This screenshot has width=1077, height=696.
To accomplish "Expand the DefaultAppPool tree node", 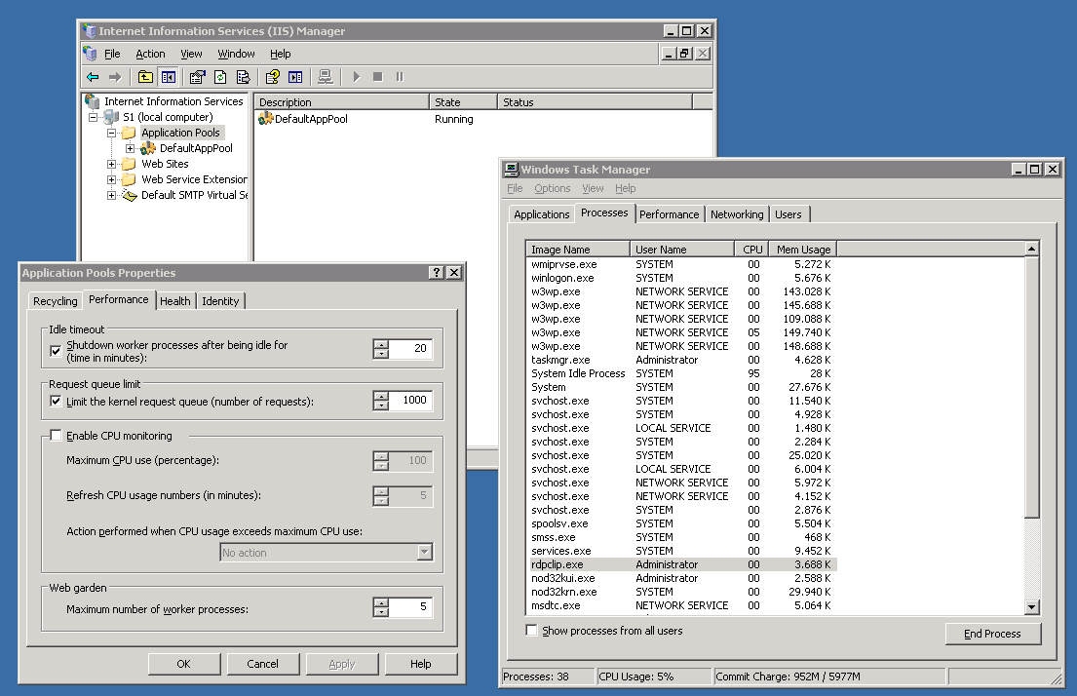I will 130,149.
